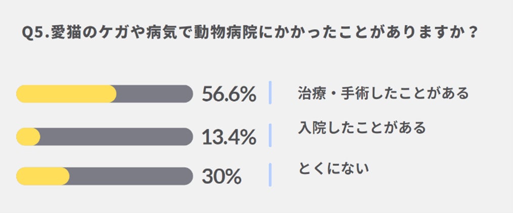
Task: Select the とくにない answer label
Action: tap(334, 168)
